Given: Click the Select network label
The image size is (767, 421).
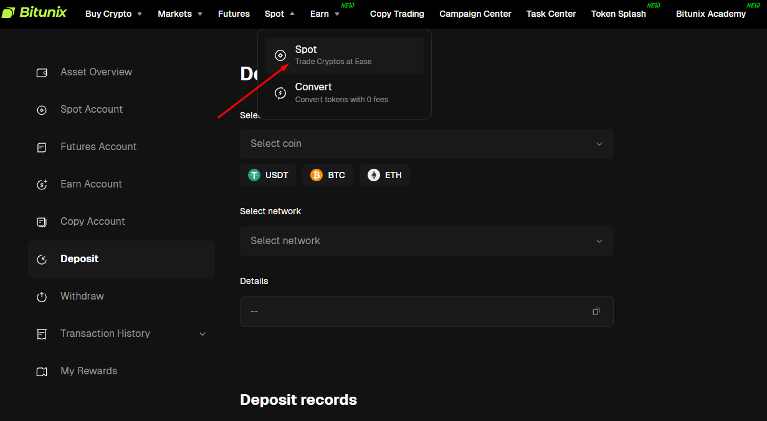Looking at the screenshot, I should [270, 211].
